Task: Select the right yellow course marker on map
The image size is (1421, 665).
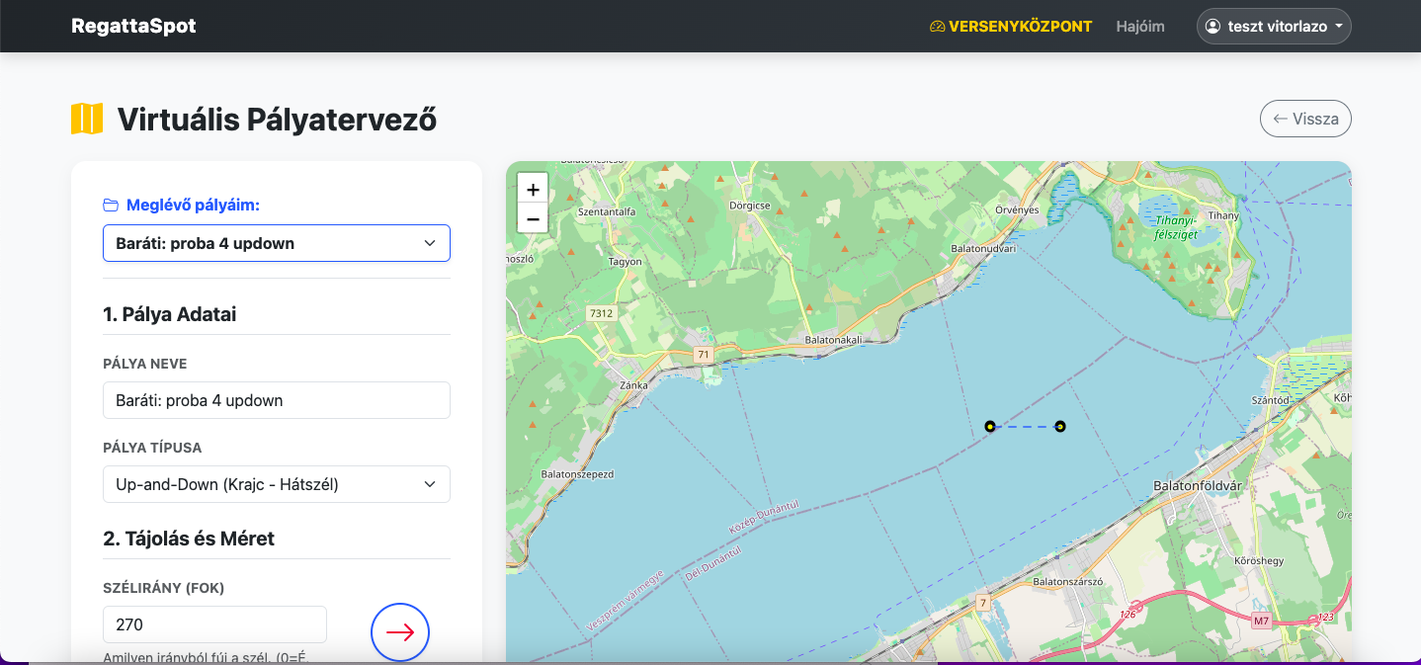Action: click(x=1059, y=427)
